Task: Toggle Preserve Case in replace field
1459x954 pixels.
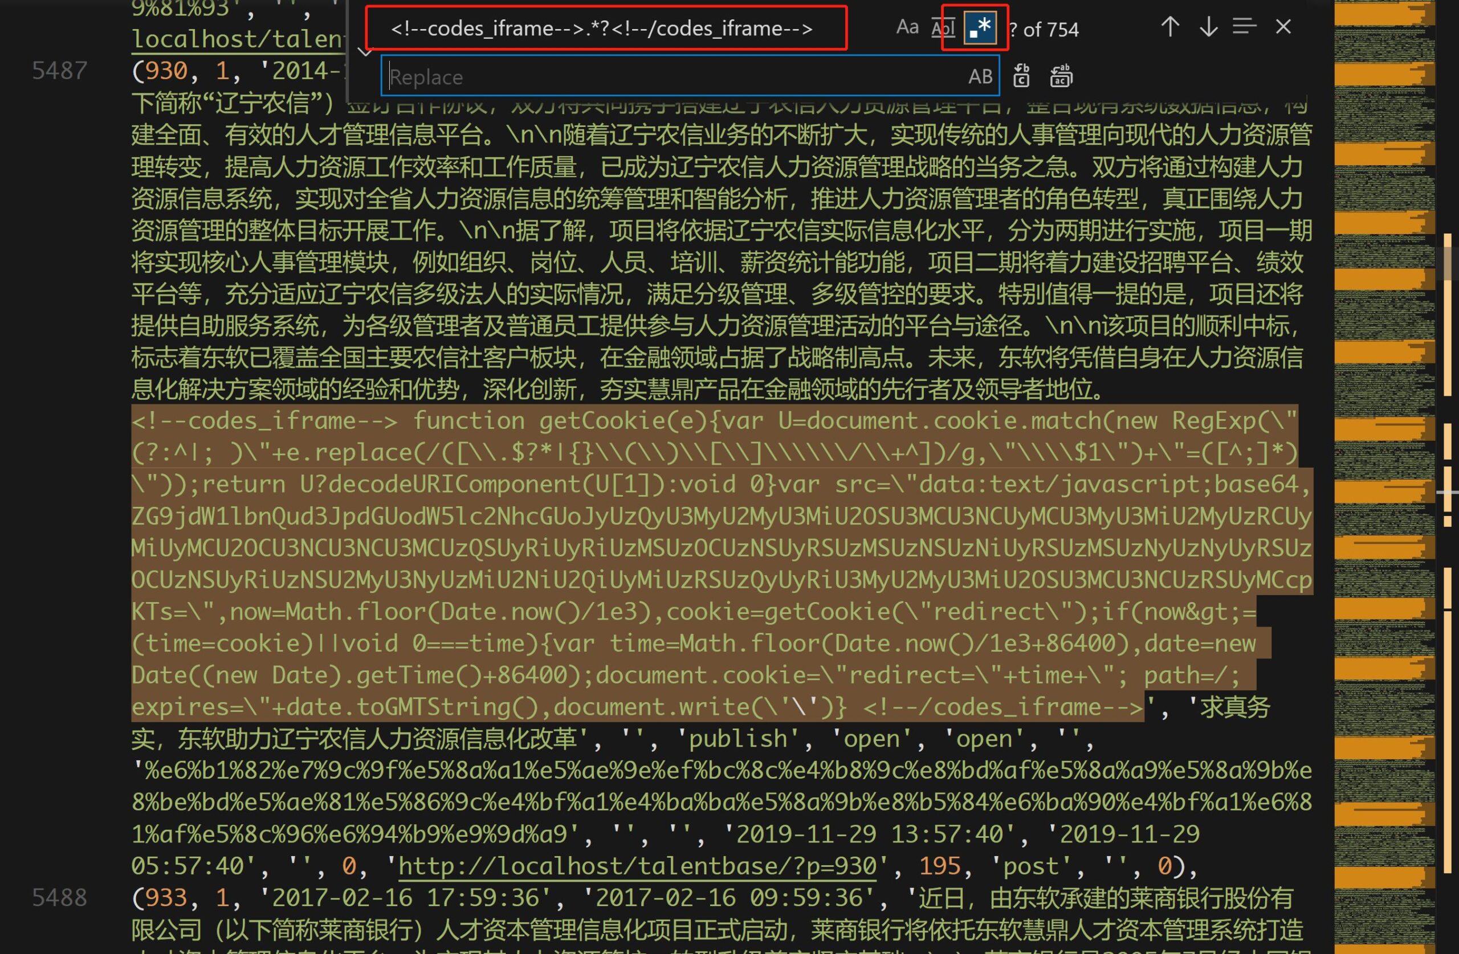Action: [980, 76]
